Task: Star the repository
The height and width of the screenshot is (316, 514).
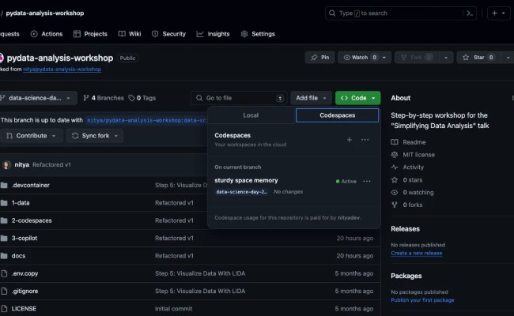Action: coord(478,58)
